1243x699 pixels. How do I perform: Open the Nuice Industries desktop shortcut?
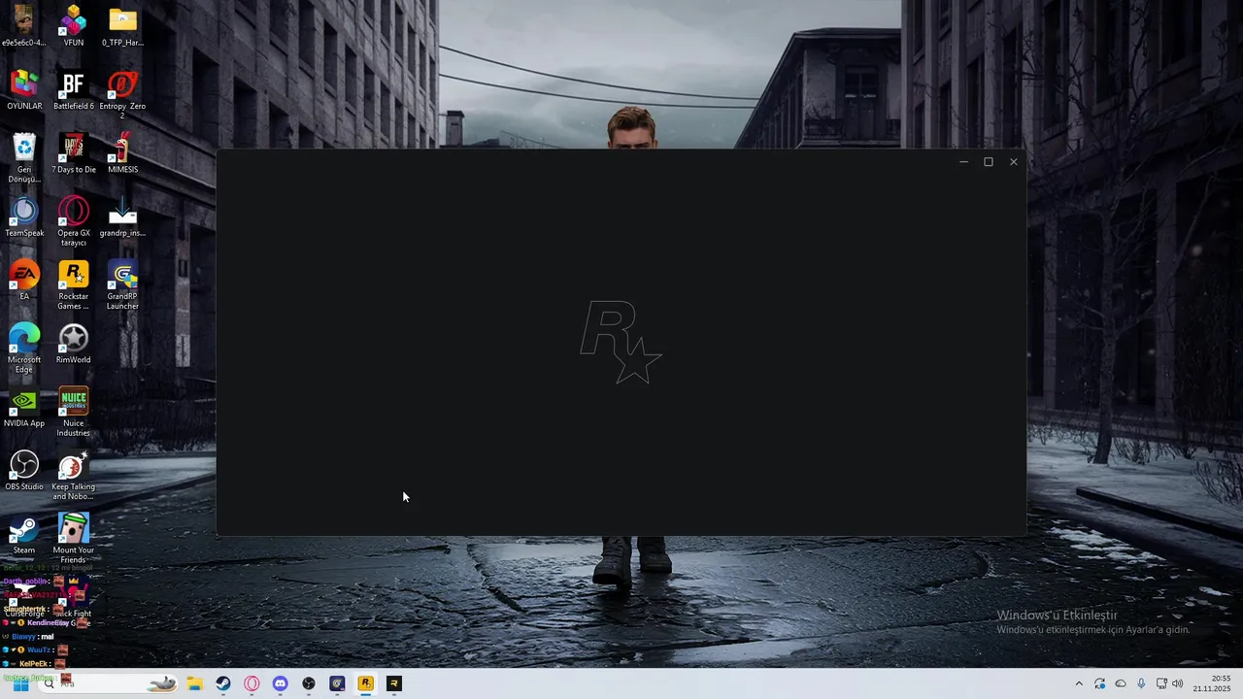pos(73,412)
